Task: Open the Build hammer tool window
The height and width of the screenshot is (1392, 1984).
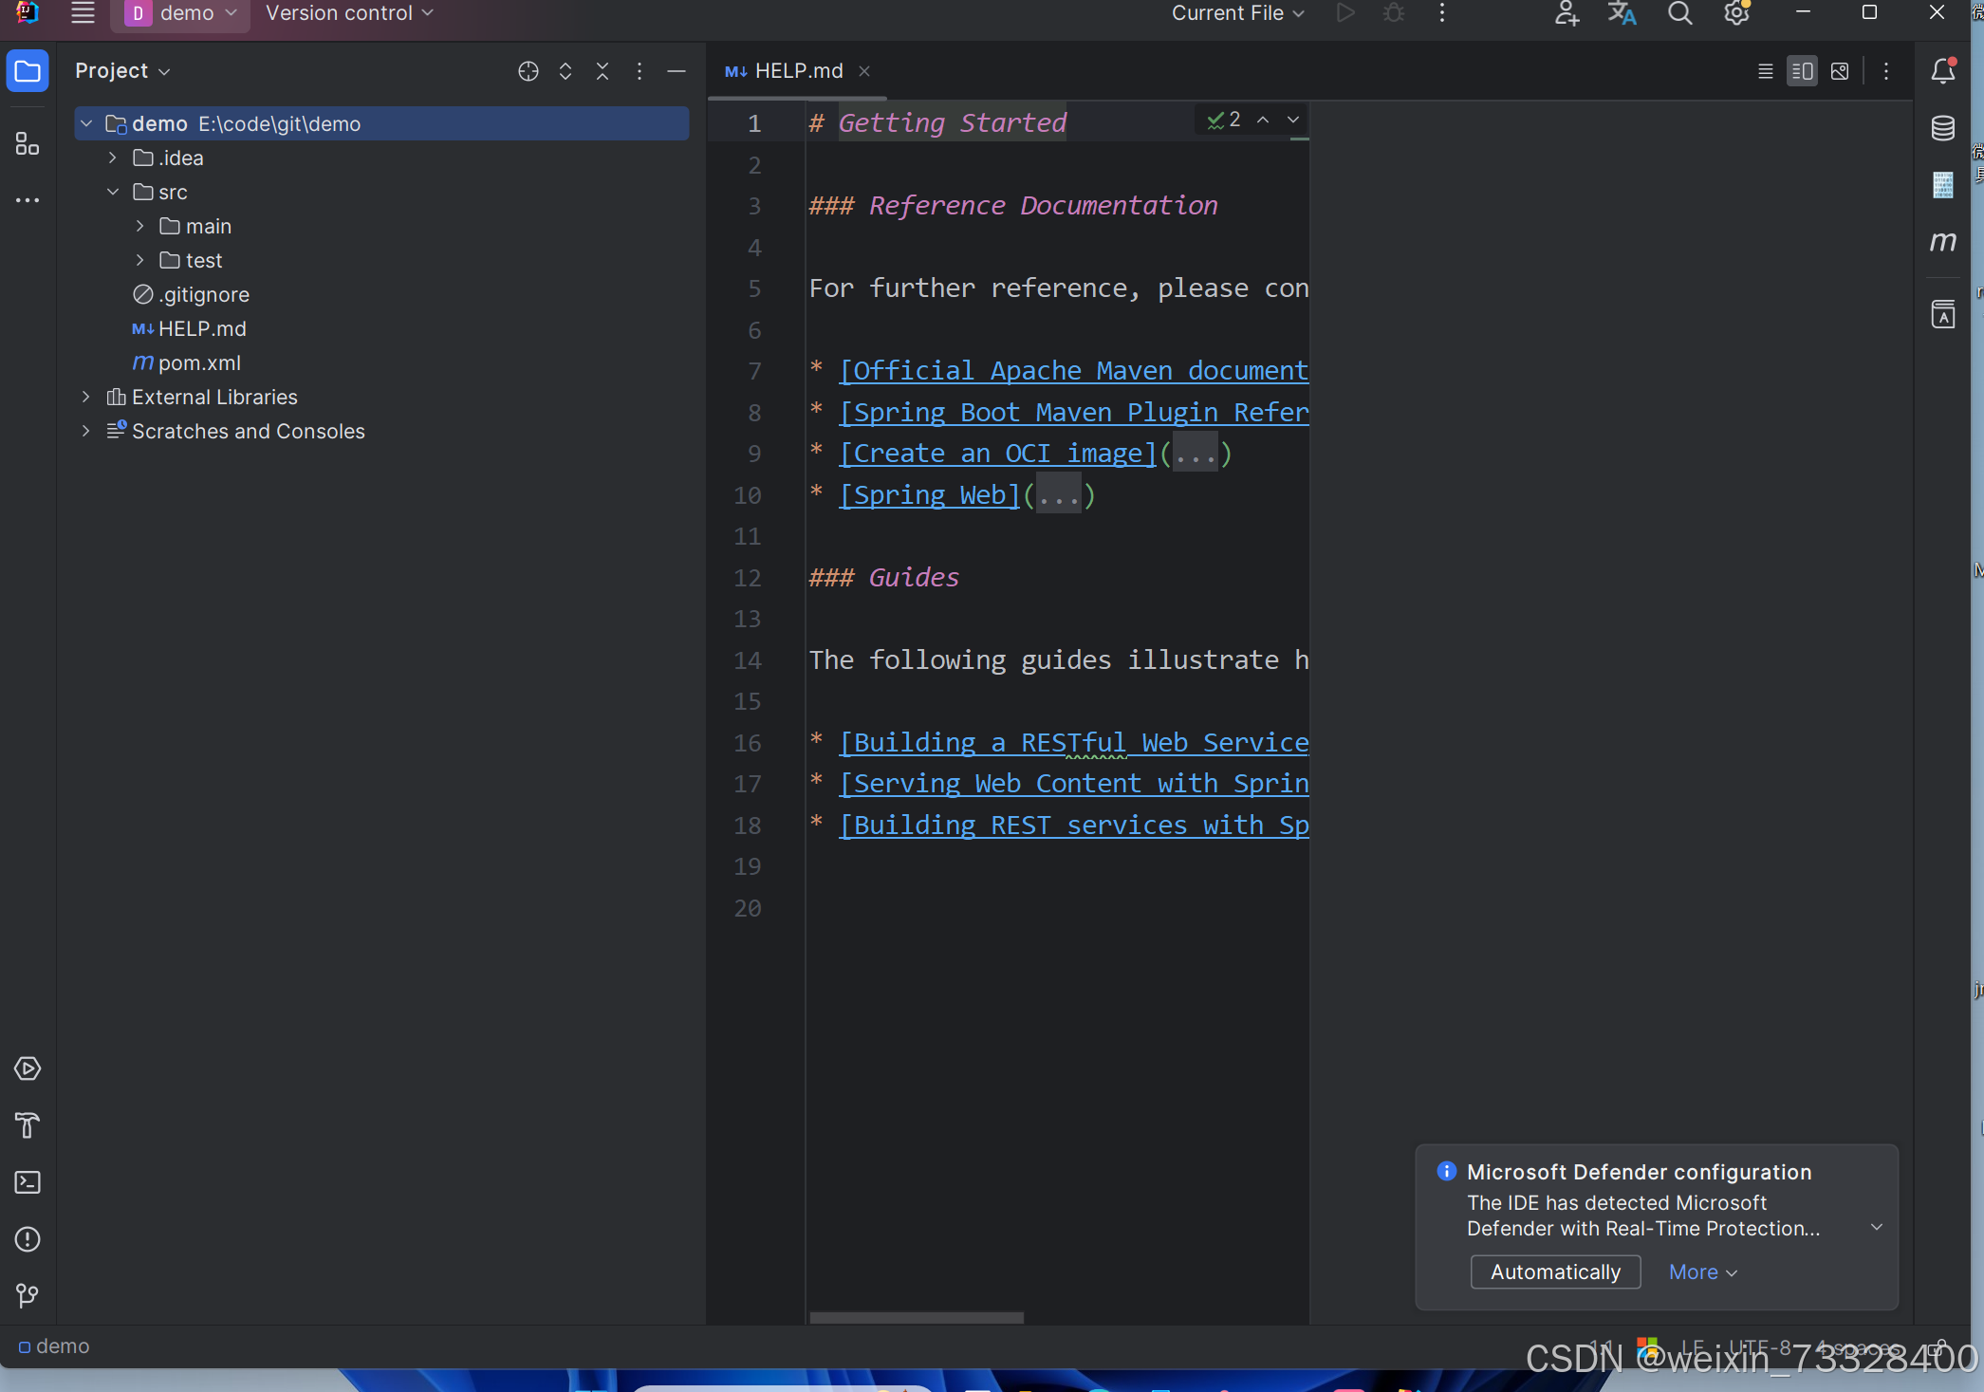Action: point(28,1125)
